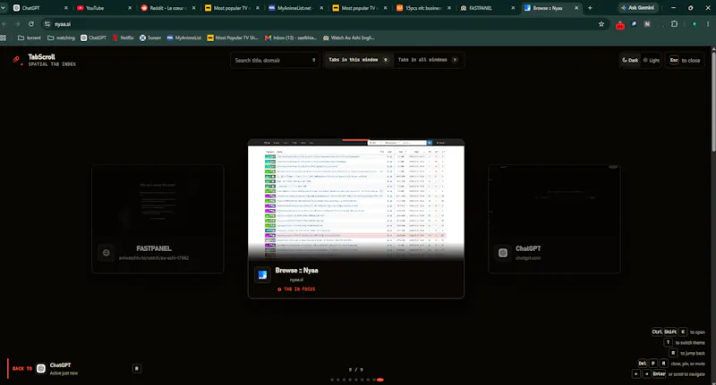Focus the Search title, domain field

(x=274, y=60)
